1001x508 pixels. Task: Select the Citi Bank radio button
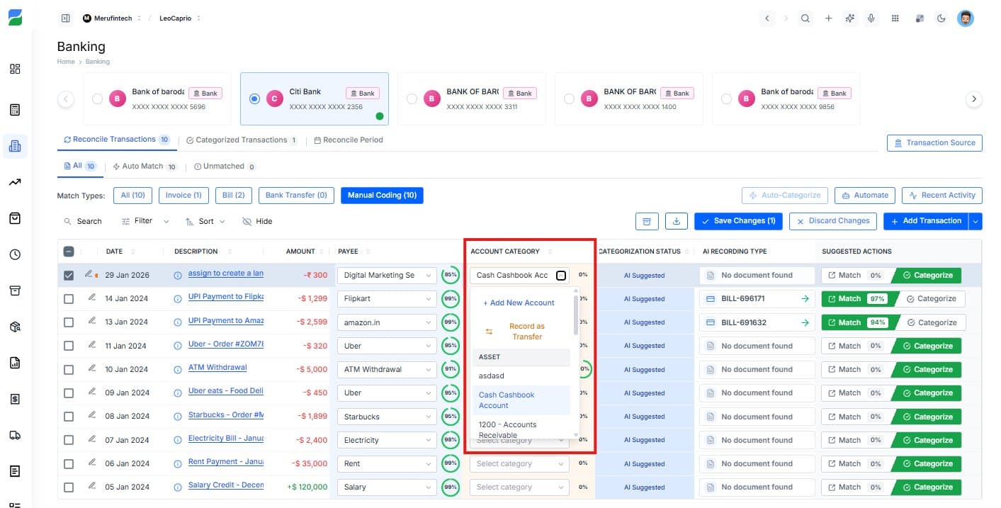click(254, 98)
